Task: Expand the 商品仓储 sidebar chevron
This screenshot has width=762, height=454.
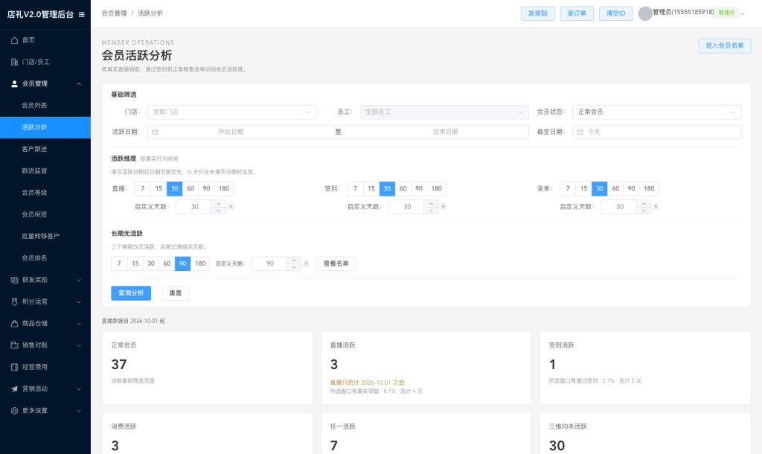Action: pyautogui.click(x=79, y=324)
